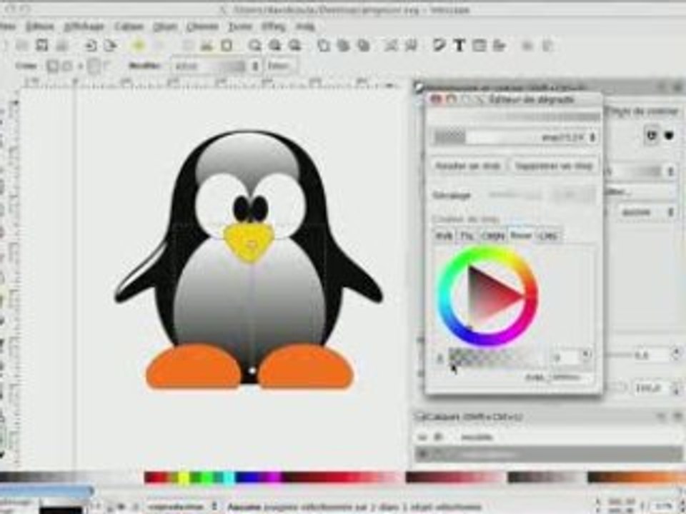Click the Export toolbar icon
This screenshot has width=686, height=514.
pyautogui.click(x=111, y=46)
